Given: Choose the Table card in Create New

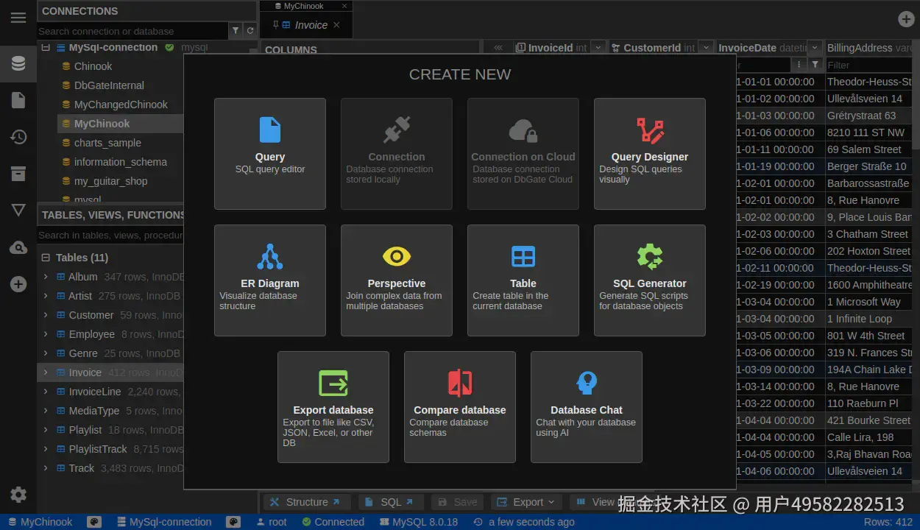Looking at the screenshot, I should [x=523, y=280].
